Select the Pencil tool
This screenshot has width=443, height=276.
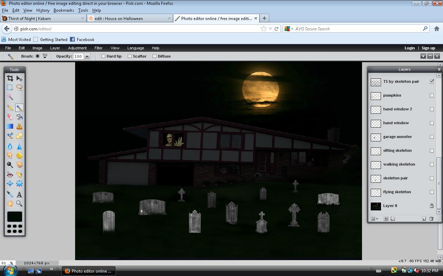pos(10,108)
